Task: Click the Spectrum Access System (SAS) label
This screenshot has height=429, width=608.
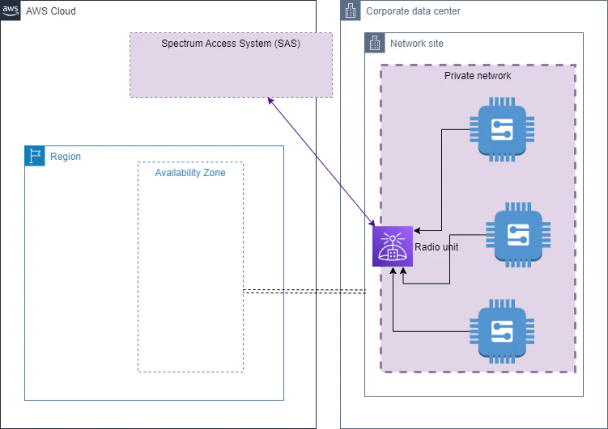Action: coord(231,44)
